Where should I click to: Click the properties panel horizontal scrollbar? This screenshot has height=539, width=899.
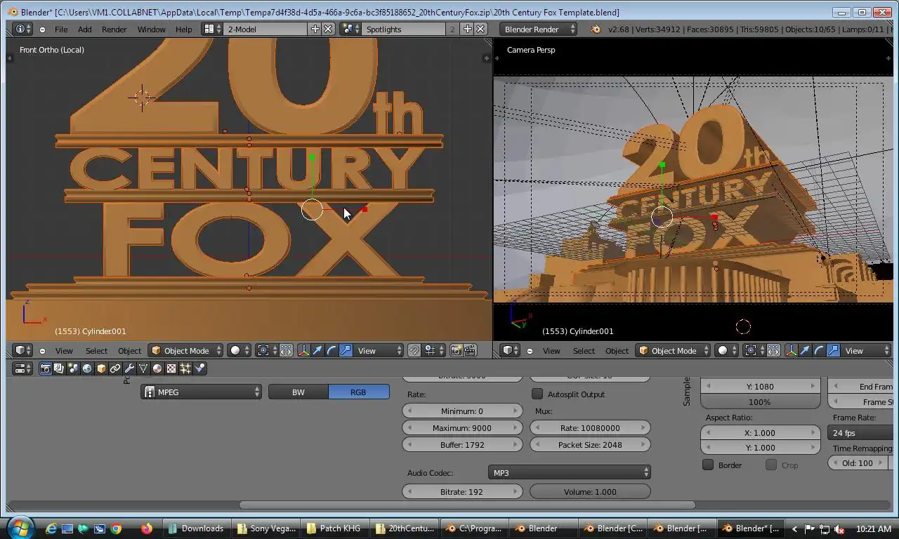click(x=467, y=505)
